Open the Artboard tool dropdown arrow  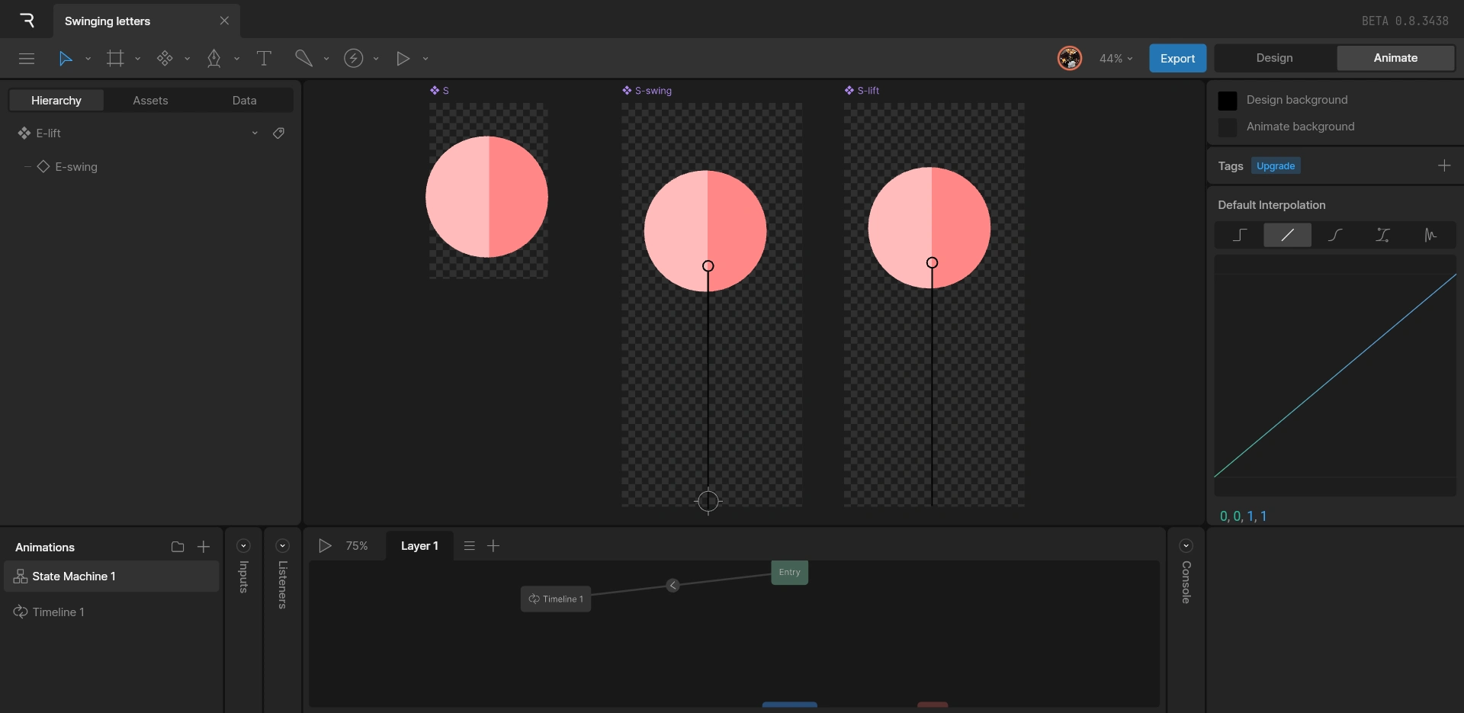[x=138, y=59]
